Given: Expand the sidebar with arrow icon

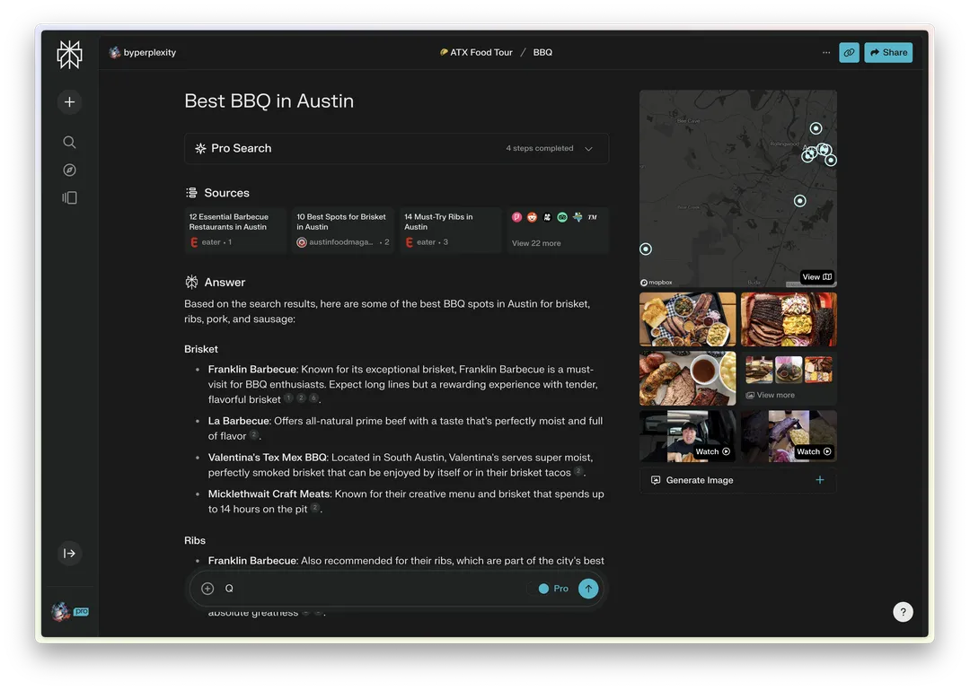Looking at the screenshot, I should tap(69, 554).
